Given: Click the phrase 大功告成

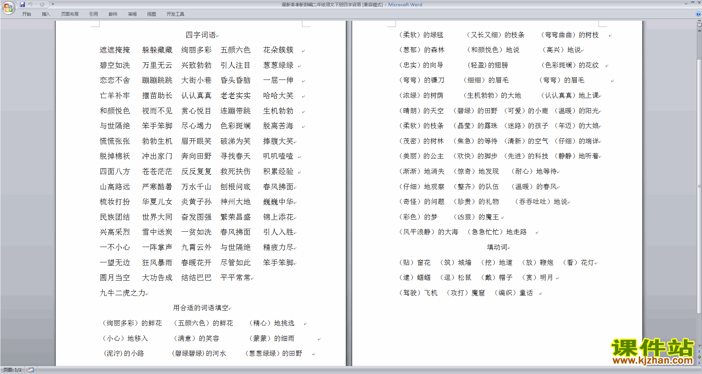Looking at the screenshot, I should tap(157, 278).
